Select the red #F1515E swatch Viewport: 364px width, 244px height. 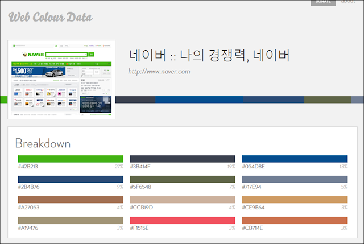click(183, 220)
